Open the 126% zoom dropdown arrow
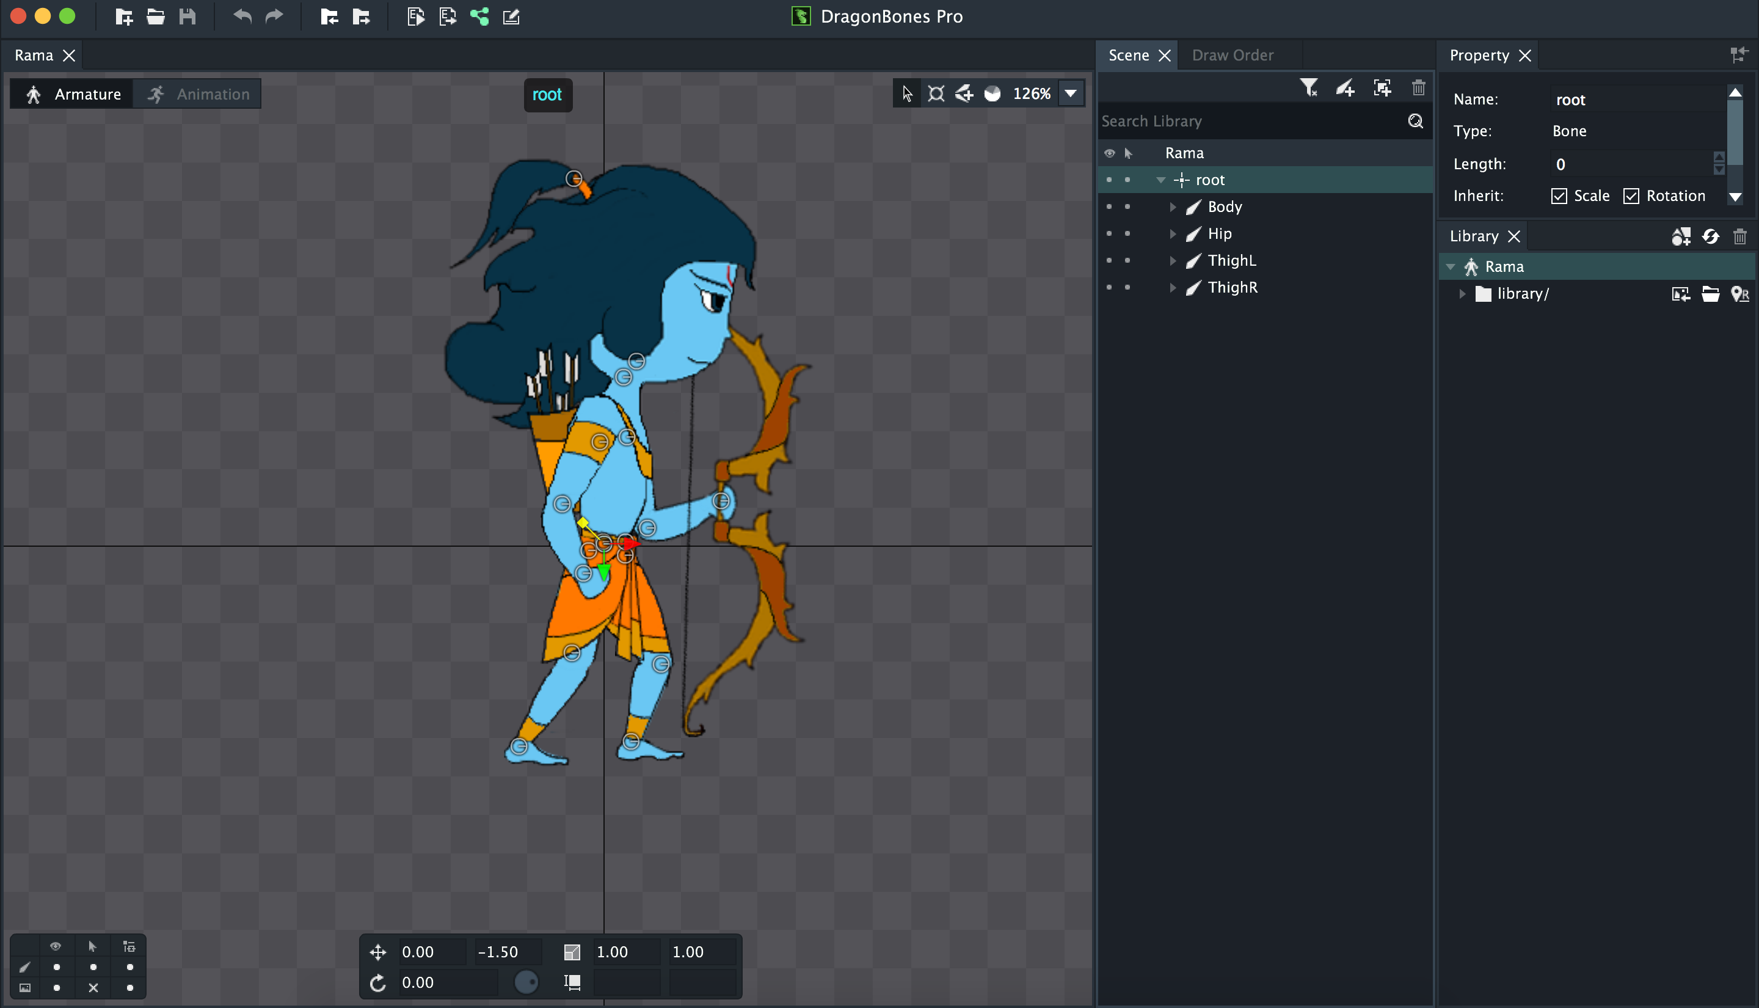This screenshot has width=1759, height=1008. (1071, 93)
